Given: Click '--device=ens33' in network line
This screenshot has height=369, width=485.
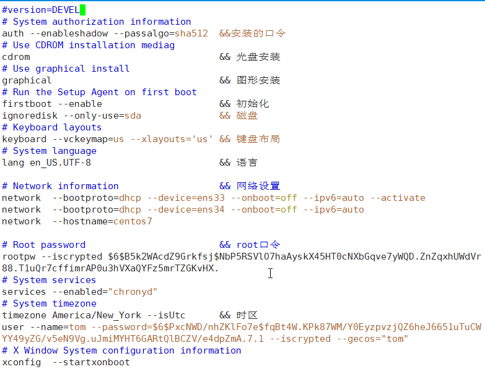Looking at the screenshot, I should [186, 197].
